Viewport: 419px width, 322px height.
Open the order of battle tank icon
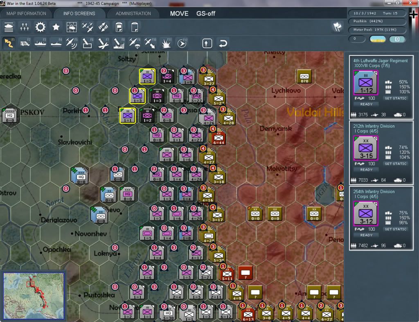pos(9,27)
